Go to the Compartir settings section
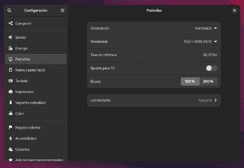Image resolution: width=244 pixels, height=168 pixels. (36, 23)
